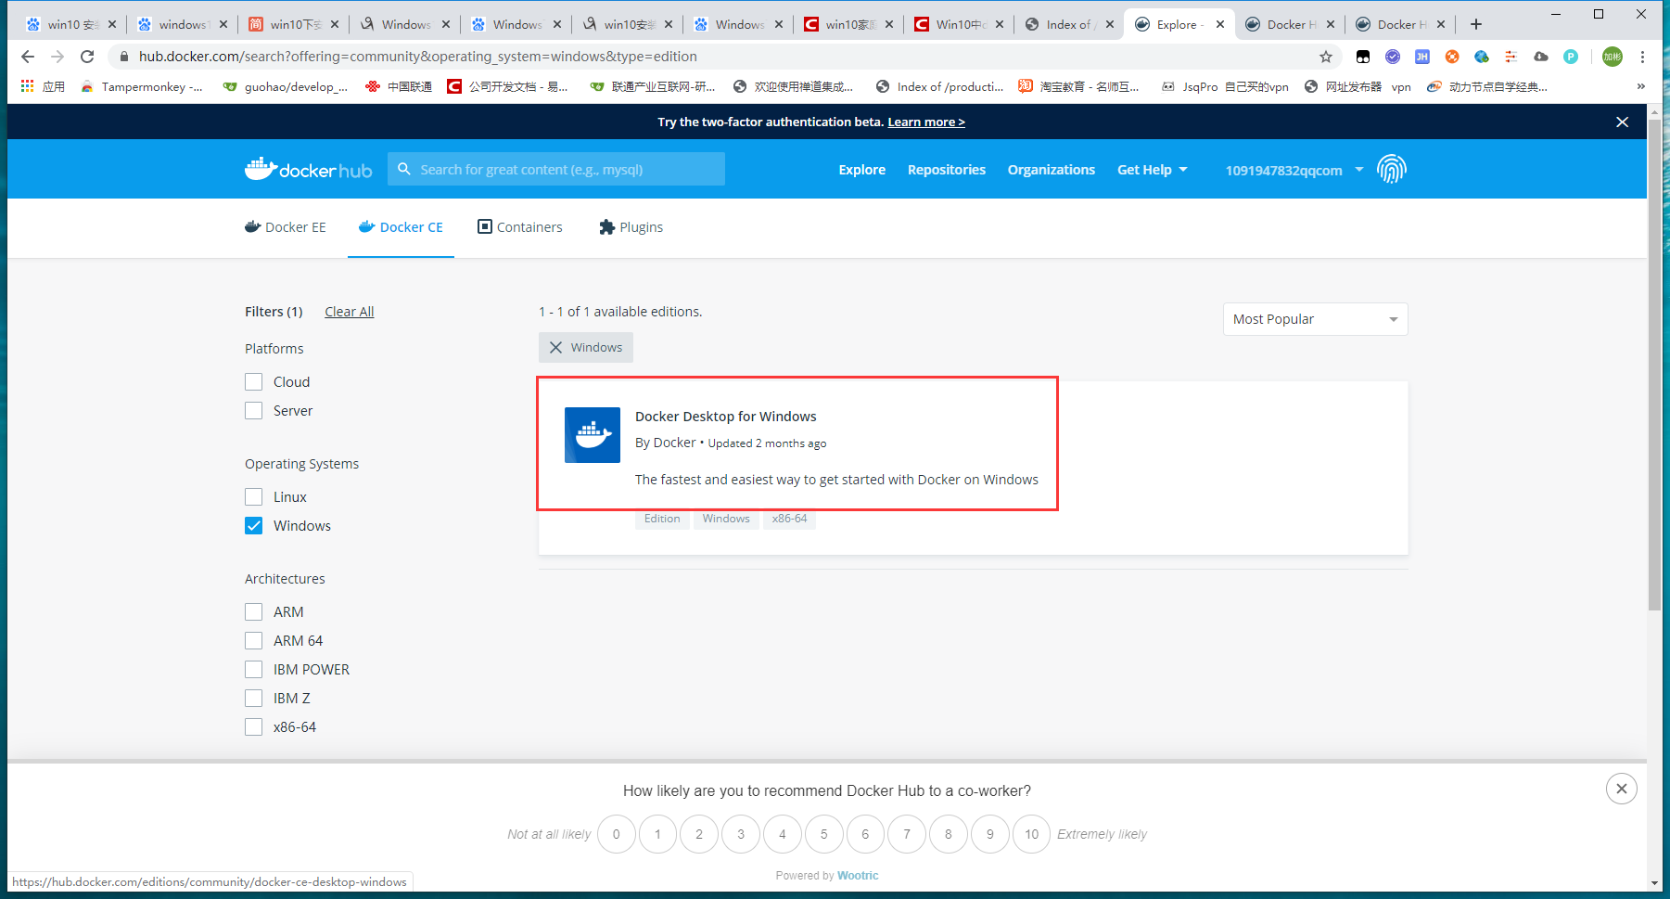This screenshot has height=899, width=1670.
Task: Open the 1091947832qqcom account dropdown
Action: coord(1294,170)
